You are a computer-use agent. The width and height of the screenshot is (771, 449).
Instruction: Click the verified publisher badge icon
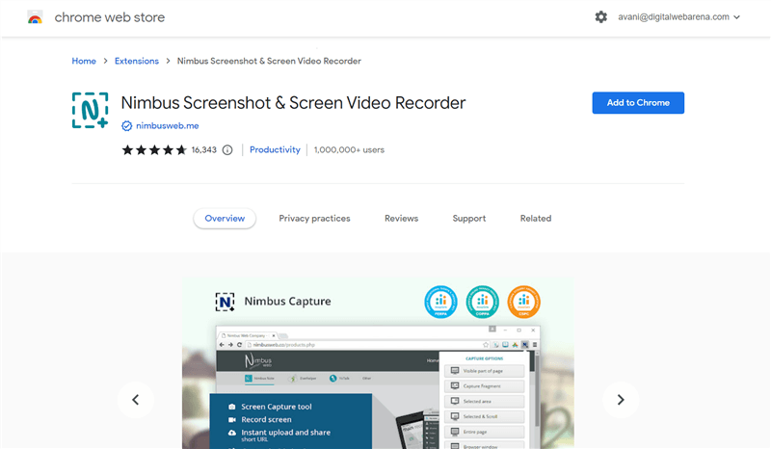[127, 126]
